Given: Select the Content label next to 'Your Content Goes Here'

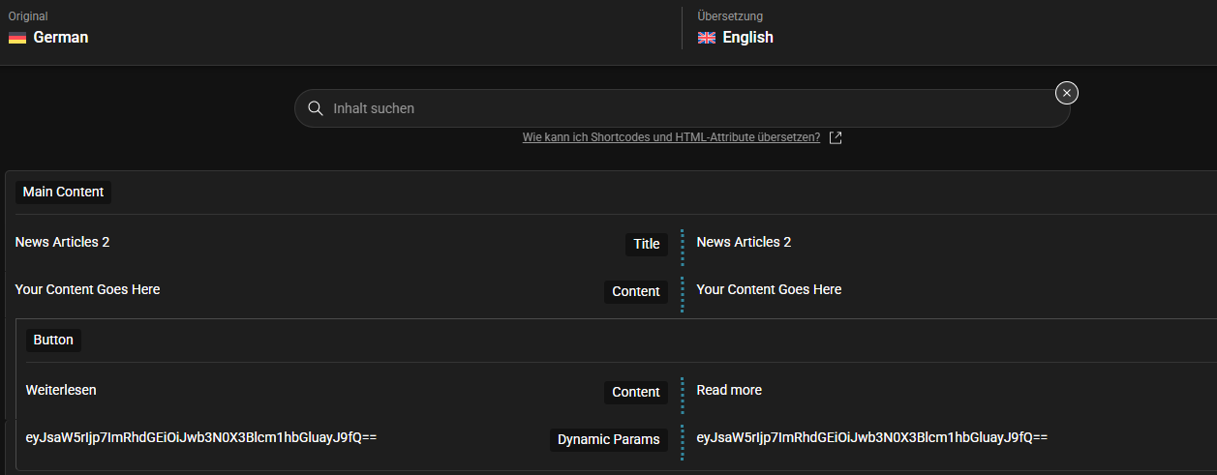Looking at the screenshot, I should [x=636, y=291].
